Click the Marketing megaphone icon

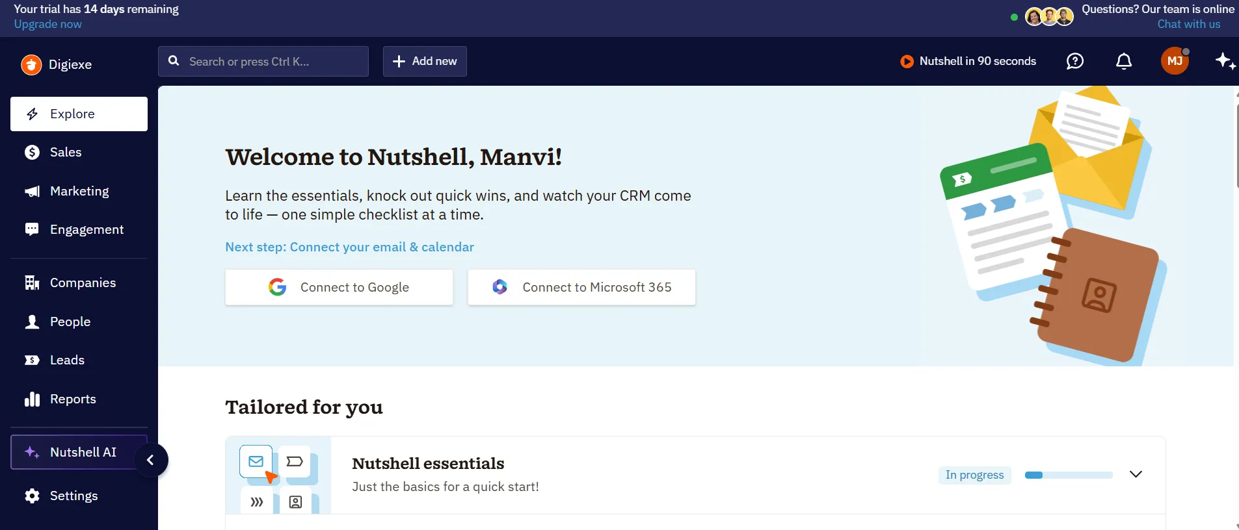coord(32,191)
